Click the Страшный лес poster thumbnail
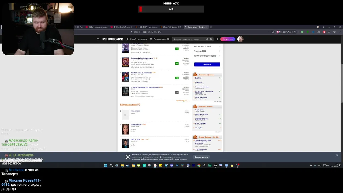343x193 pixels. pyautogui.click(x=125, y=91)
